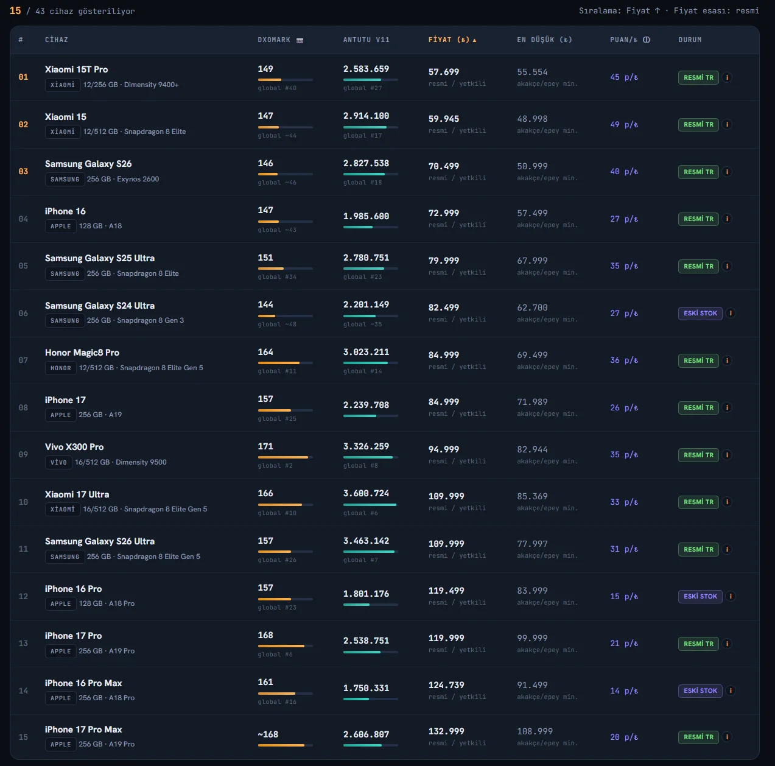Viewport: 775px width, 766px height.
Task: Click ESKİ STOK badge for iPhone 16 Pro Max
Action: pyautogui.click(x=700, y=690)
